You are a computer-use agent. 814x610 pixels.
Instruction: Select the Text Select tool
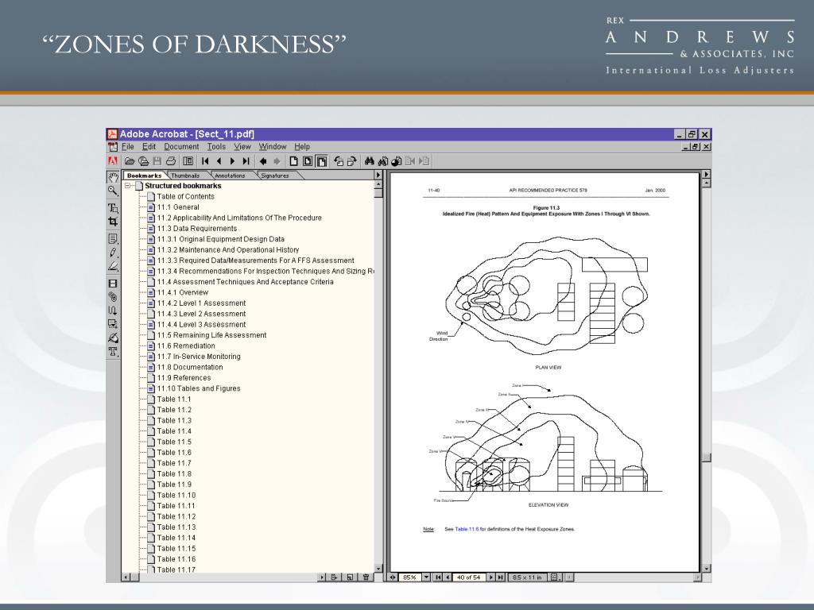point(113,208)
